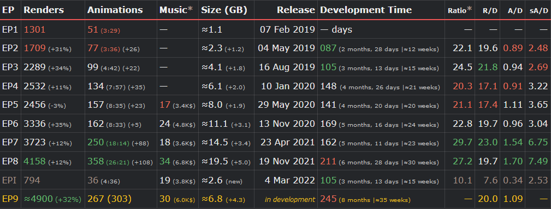Click the 211 development days value
This screenshot has height=209, width=551.
[x=328, y=162]
